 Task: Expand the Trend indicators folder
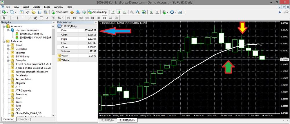click(x=8, y=45)
